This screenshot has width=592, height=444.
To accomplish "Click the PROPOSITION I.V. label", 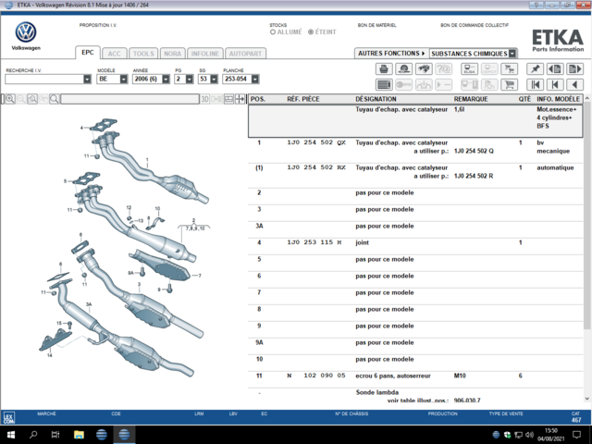I will point(98,25).
